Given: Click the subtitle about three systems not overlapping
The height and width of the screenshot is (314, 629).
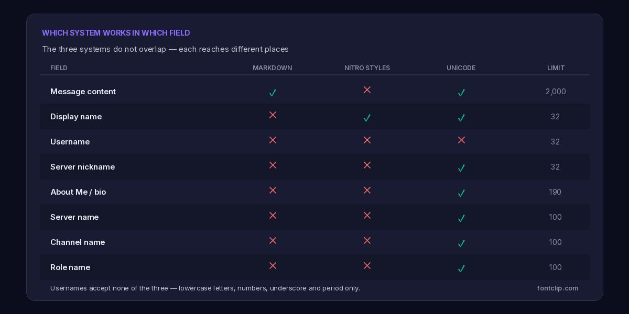Looking at the screenshot, I should pyautogui.click(x=165, y=49).
